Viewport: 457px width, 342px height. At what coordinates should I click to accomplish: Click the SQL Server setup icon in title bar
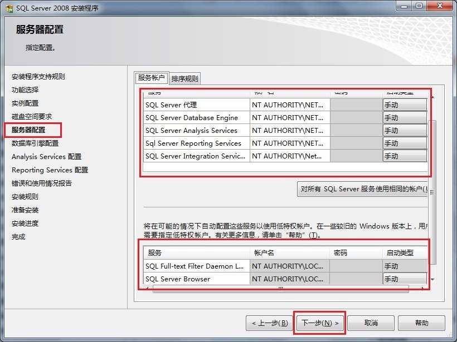(9, 8)
